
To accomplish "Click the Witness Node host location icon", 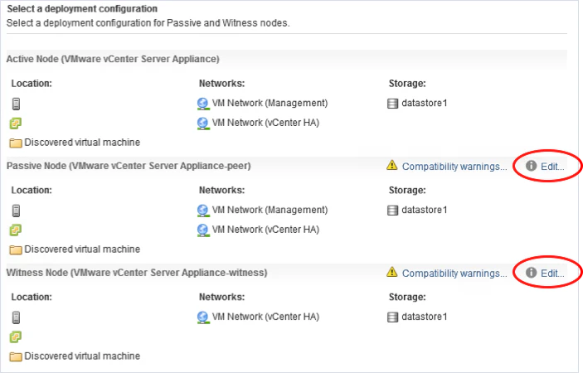I will (16, 317).
